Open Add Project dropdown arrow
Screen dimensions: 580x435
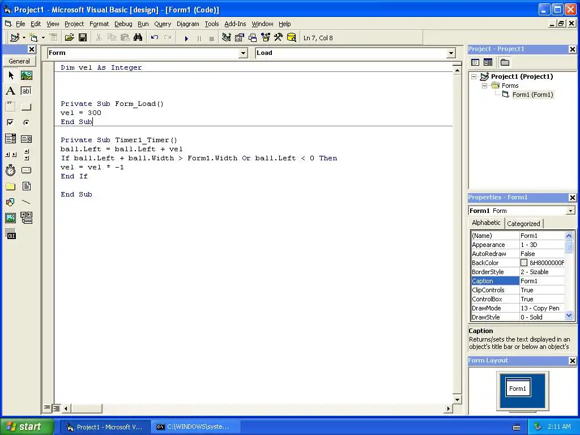pyautogui.click(x=24, y=37)
